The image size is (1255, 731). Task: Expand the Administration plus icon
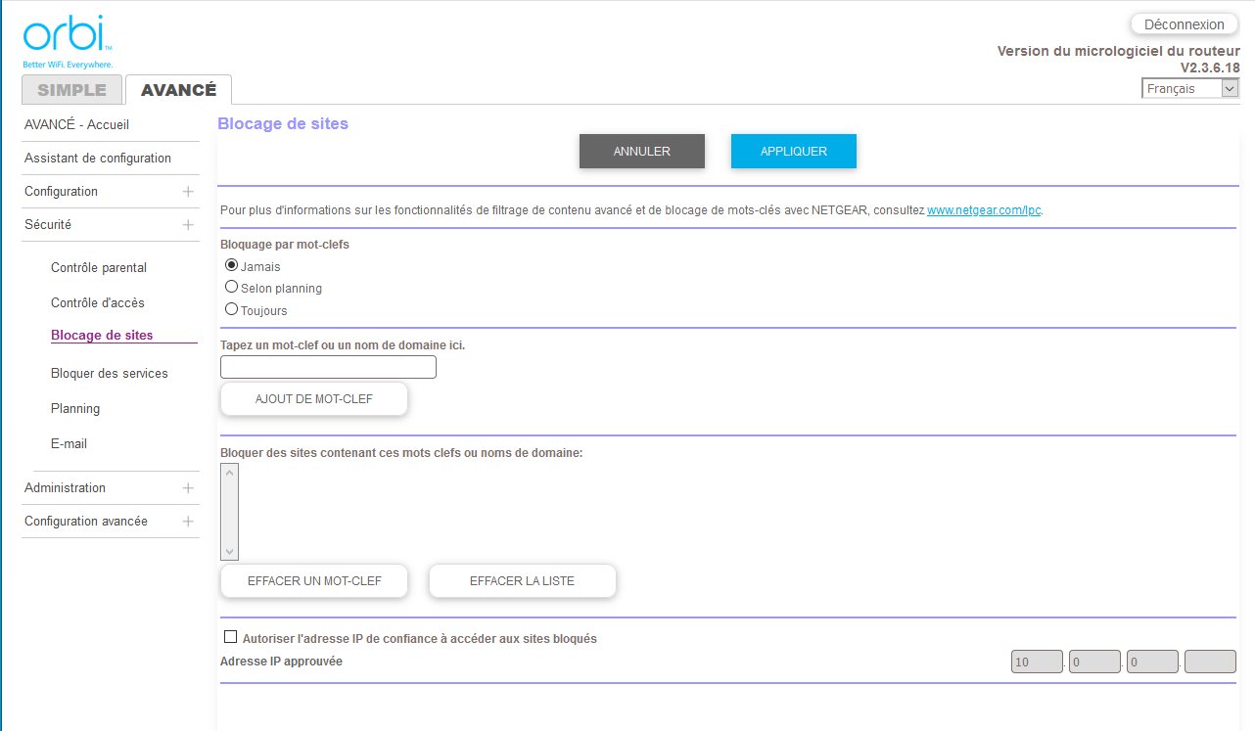188,488
